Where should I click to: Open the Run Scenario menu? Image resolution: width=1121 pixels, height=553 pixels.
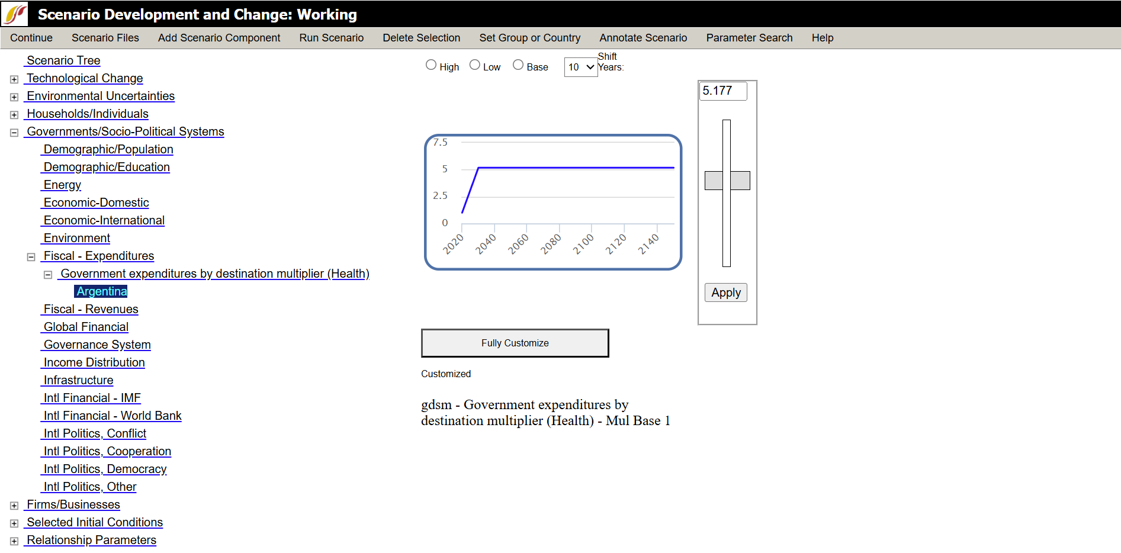pyautogui.click(x=331, y=38)
